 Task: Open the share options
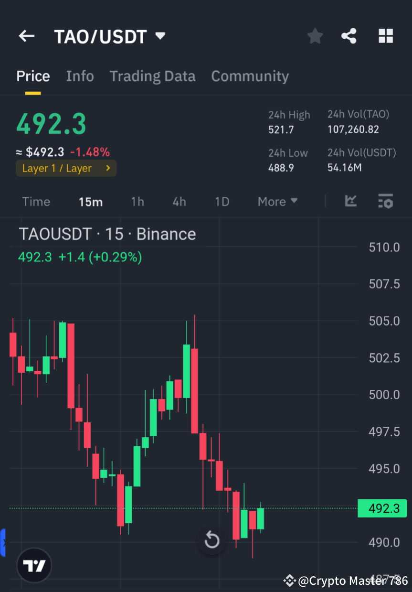tap(349, 36)
